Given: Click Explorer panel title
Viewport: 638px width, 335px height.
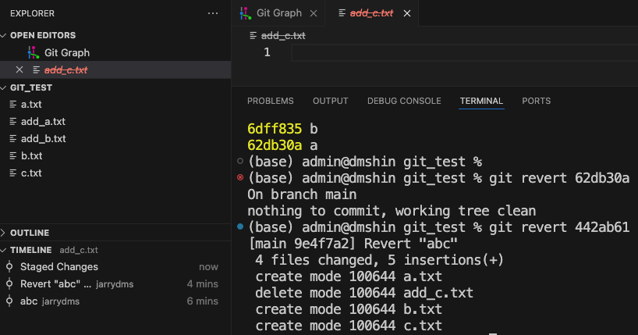Looking at the screenshot, I should coord(32,13).
